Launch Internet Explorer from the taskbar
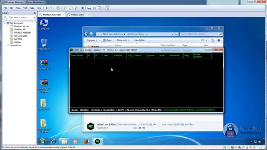 (53, 142)
